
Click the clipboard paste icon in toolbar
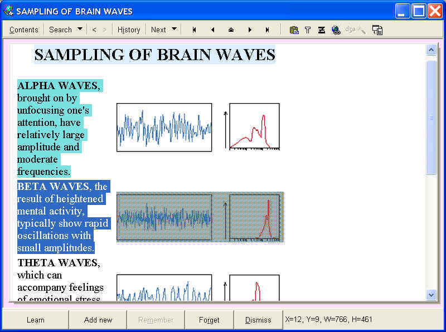tap(294, 30)
